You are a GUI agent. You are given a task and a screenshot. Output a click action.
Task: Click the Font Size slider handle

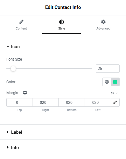(x=13, y=69)
